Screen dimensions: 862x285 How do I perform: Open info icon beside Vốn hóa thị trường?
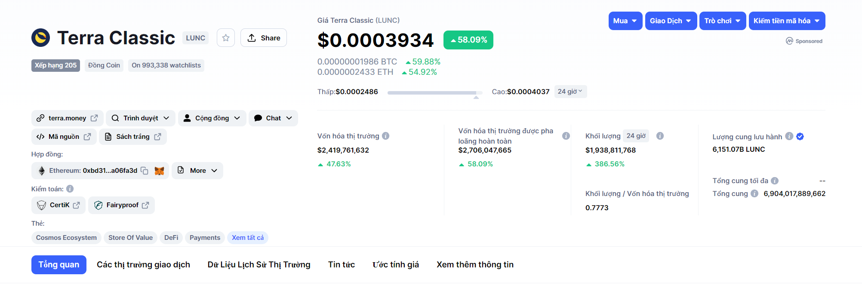[386, 136]
